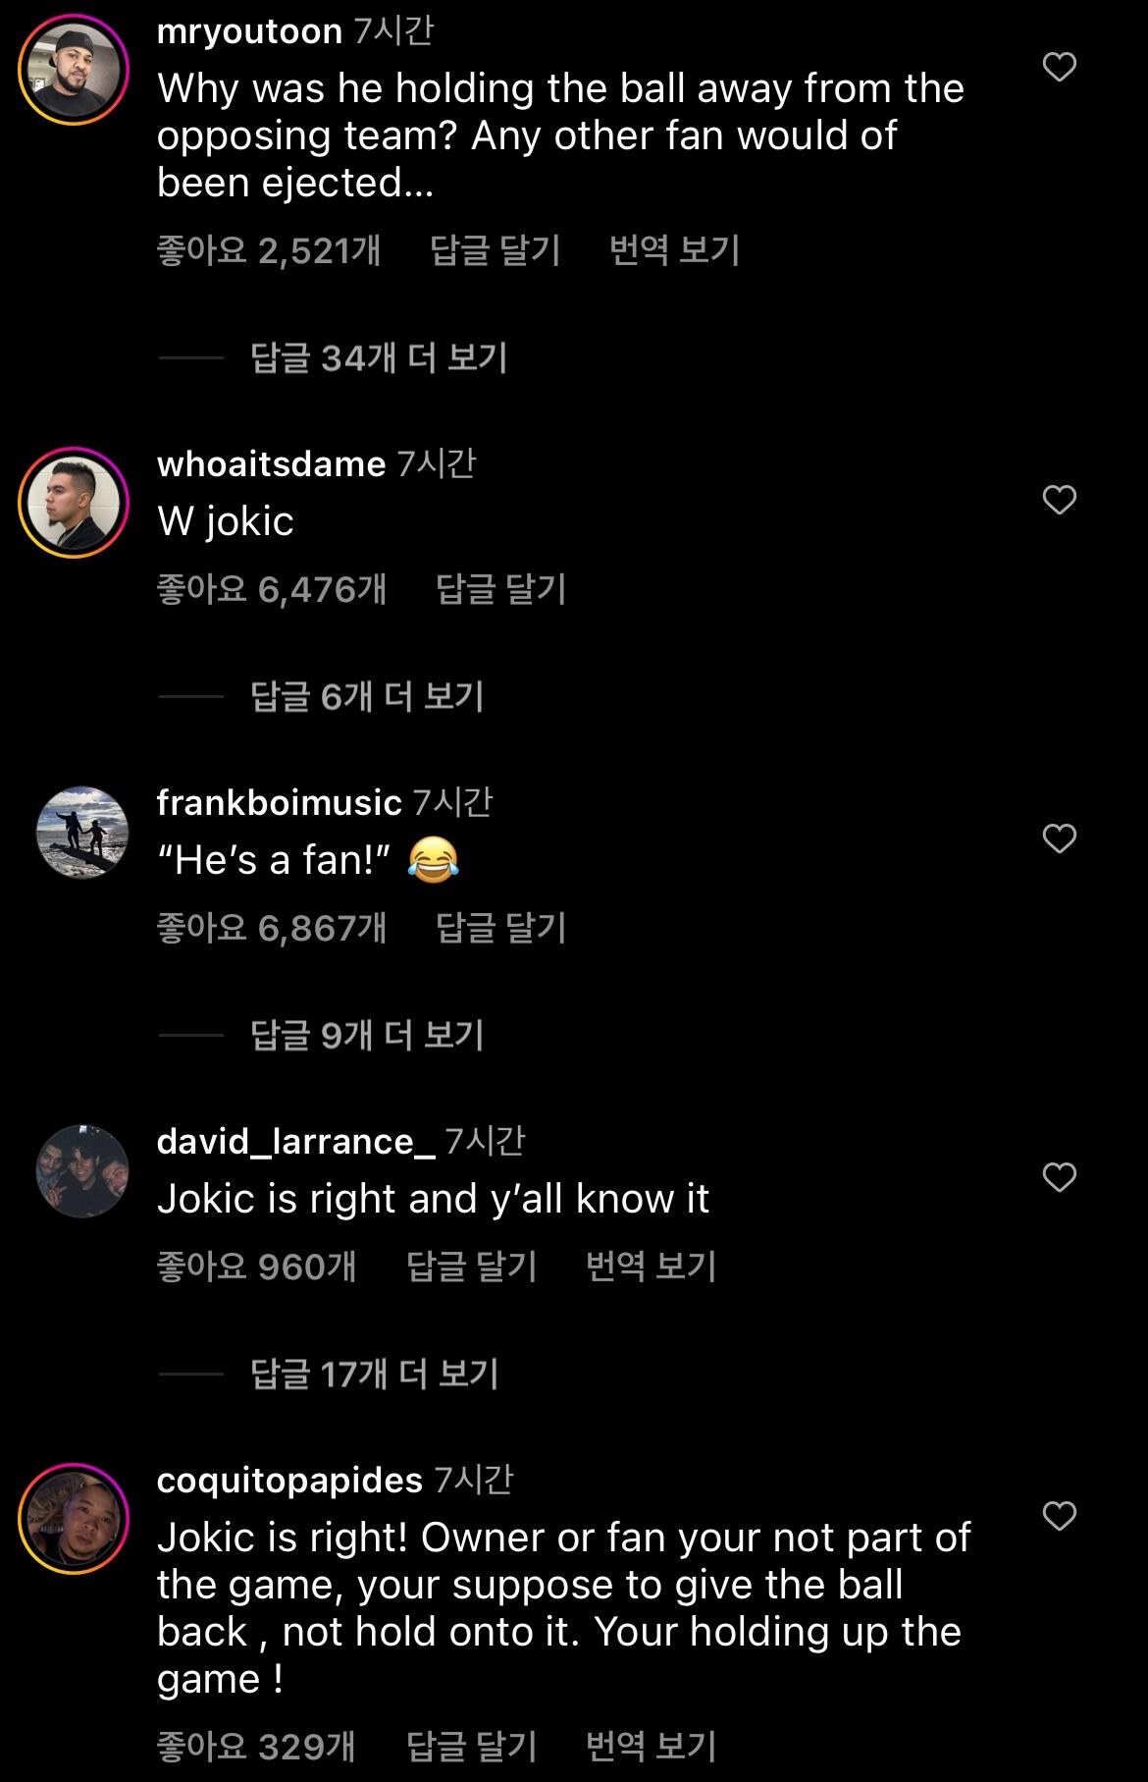Like coquitopapides's comment using the heart
The height and width of the screenshot is (1782, 1148).
click(1059, 1516)
